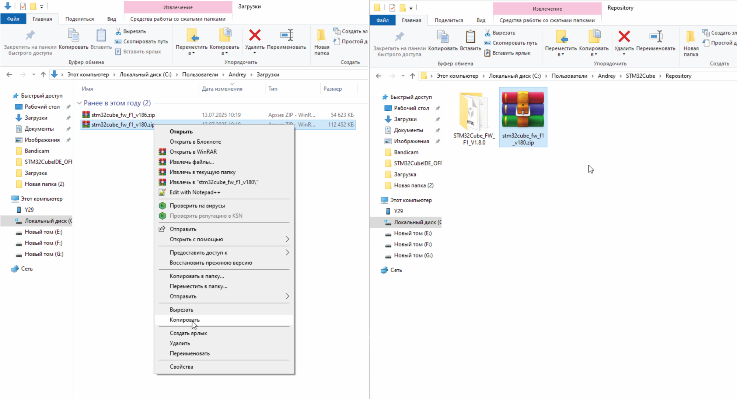Image resolution: width=737 pixels, height=399 pixels.
Task: Select Извлечь файлы... in the context menu
Action: [224, 162]
